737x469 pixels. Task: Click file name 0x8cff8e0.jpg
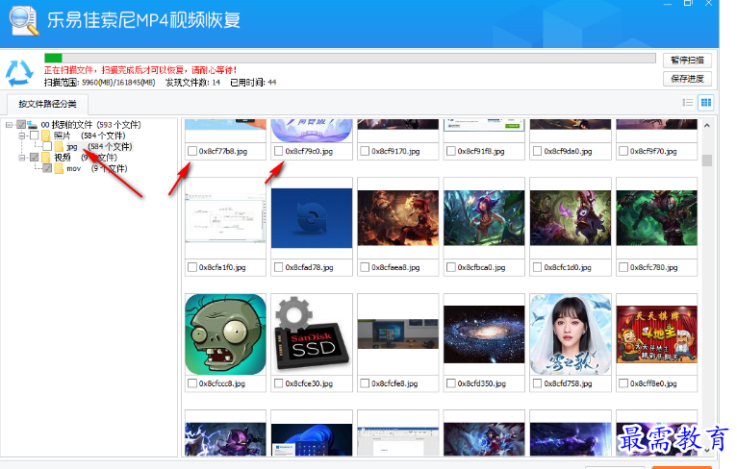point(653,383)
